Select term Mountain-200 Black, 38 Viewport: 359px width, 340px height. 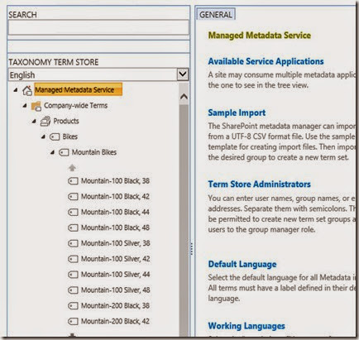(115, 306)
